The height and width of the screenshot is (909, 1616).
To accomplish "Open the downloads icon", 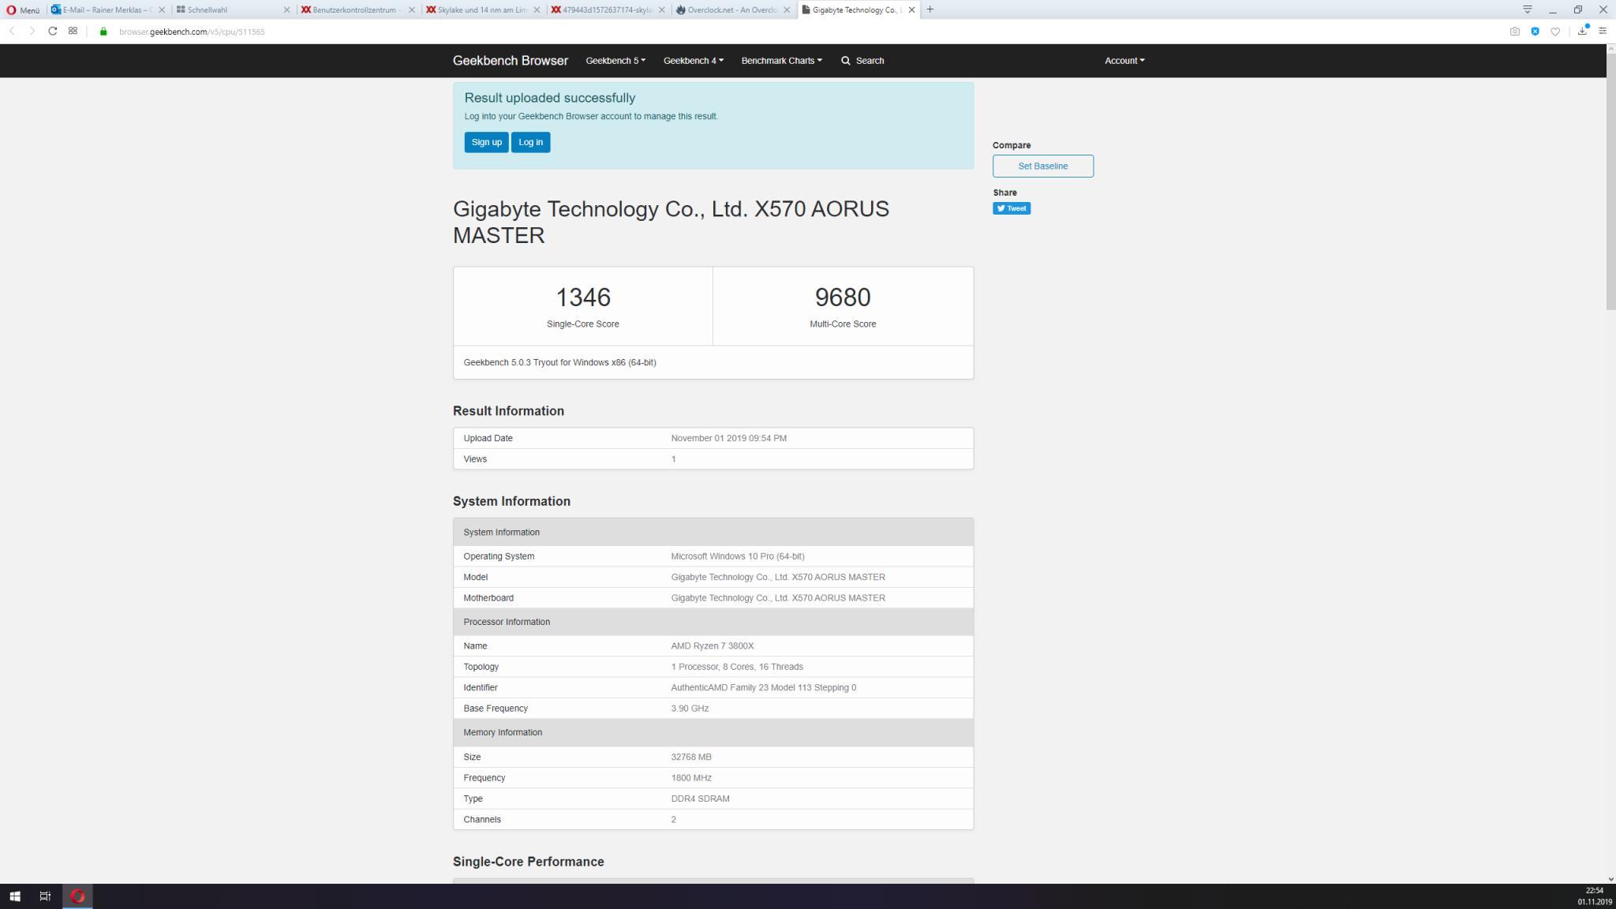I will [1582, 31].
